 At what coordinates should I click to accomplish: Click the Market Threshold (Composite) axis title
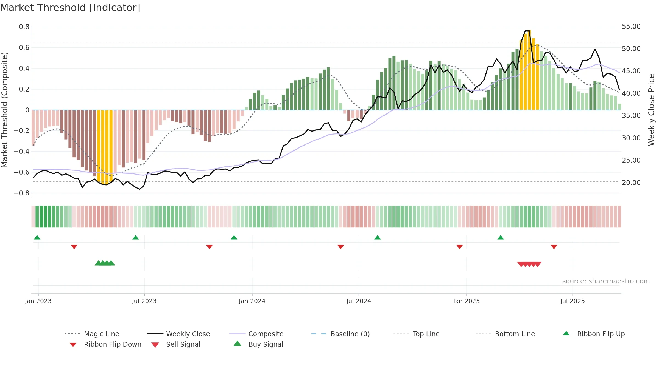pos(4,110)
